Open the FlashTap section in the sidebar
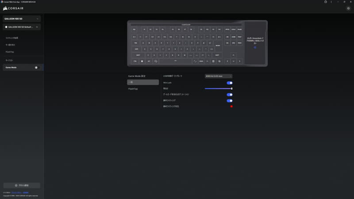Viewport: 354px width, 199px height. [10, 52]
